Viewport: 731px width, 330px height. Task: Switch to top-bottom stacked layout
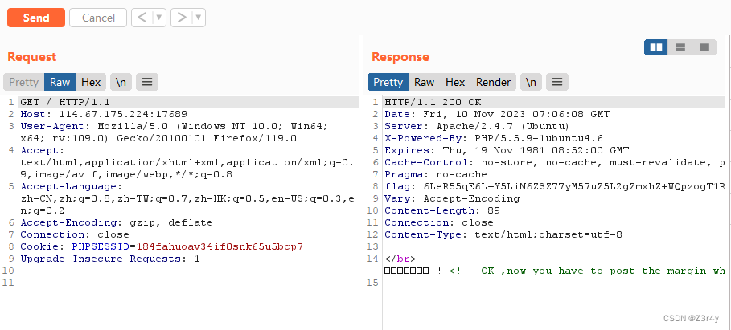(680, 47)
